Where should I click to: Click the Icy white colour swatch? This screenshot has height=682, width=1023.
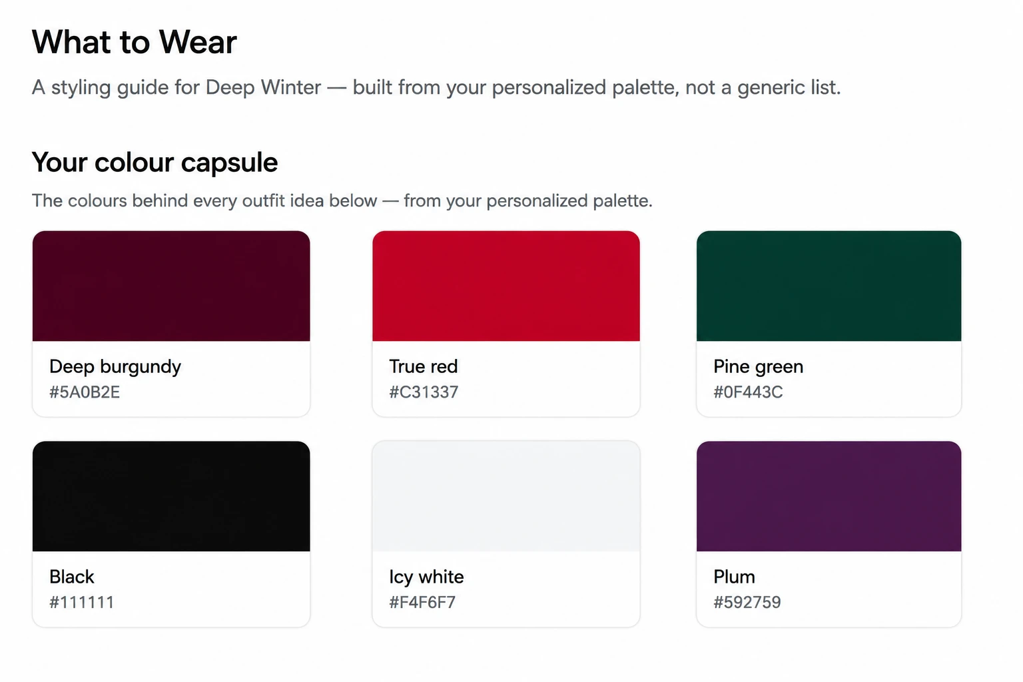(506, 496)
